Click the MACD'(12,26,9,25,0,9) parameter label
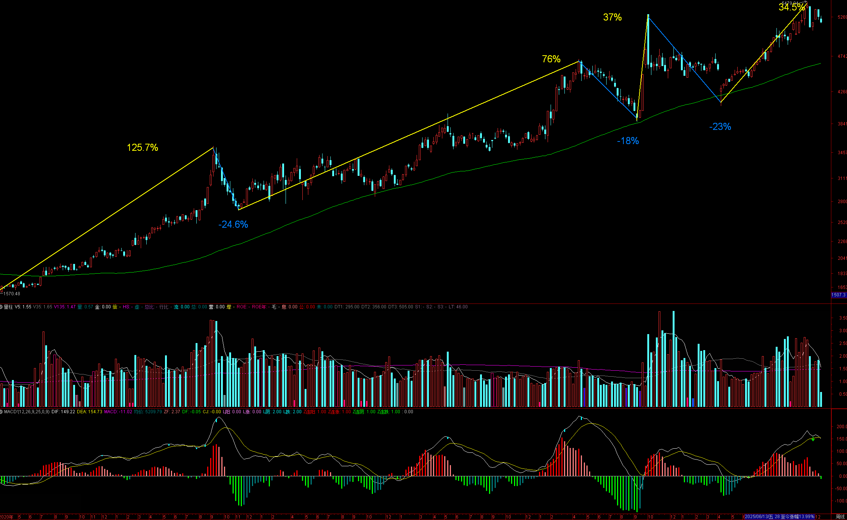 click(x=27, y=412)
